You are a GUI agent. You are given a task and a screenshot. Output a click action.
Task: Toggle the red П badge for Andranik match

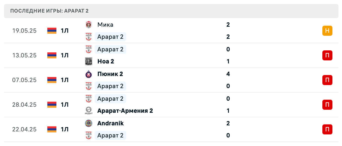click(x=327, y=129)
